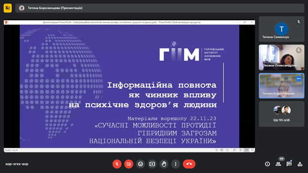Open the emoji reactions button

pyautogui.click(x=140, y=164)
